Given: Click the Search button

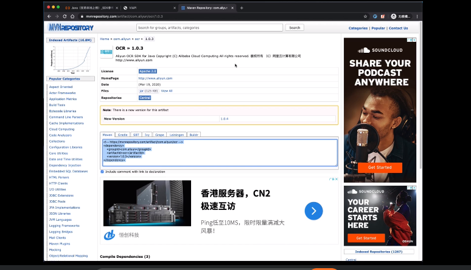Looking at the screenshot, I should point(295,27).
